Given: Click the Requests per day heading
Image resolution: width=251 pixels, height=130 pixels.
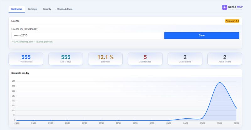Looking at the screenshot, I should (20, 73).
